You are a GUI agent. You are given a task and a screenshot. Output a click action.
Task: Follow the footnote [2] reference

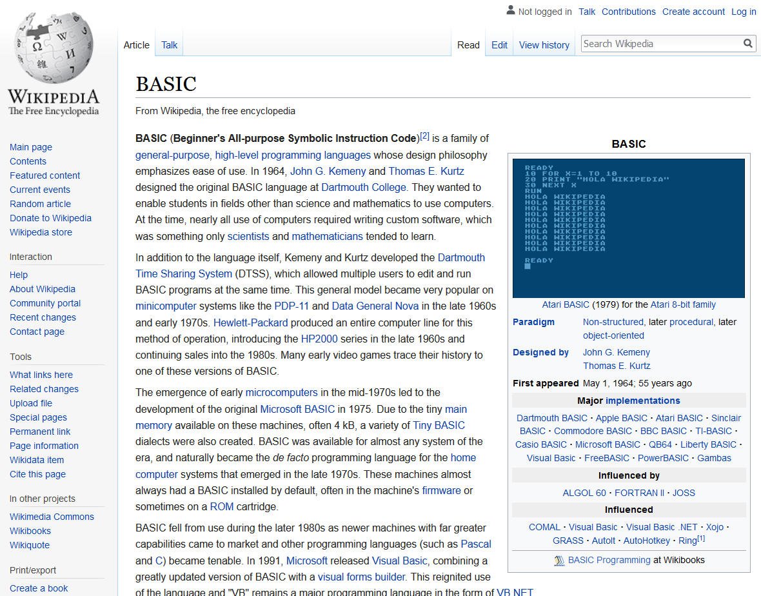(424, 136)
